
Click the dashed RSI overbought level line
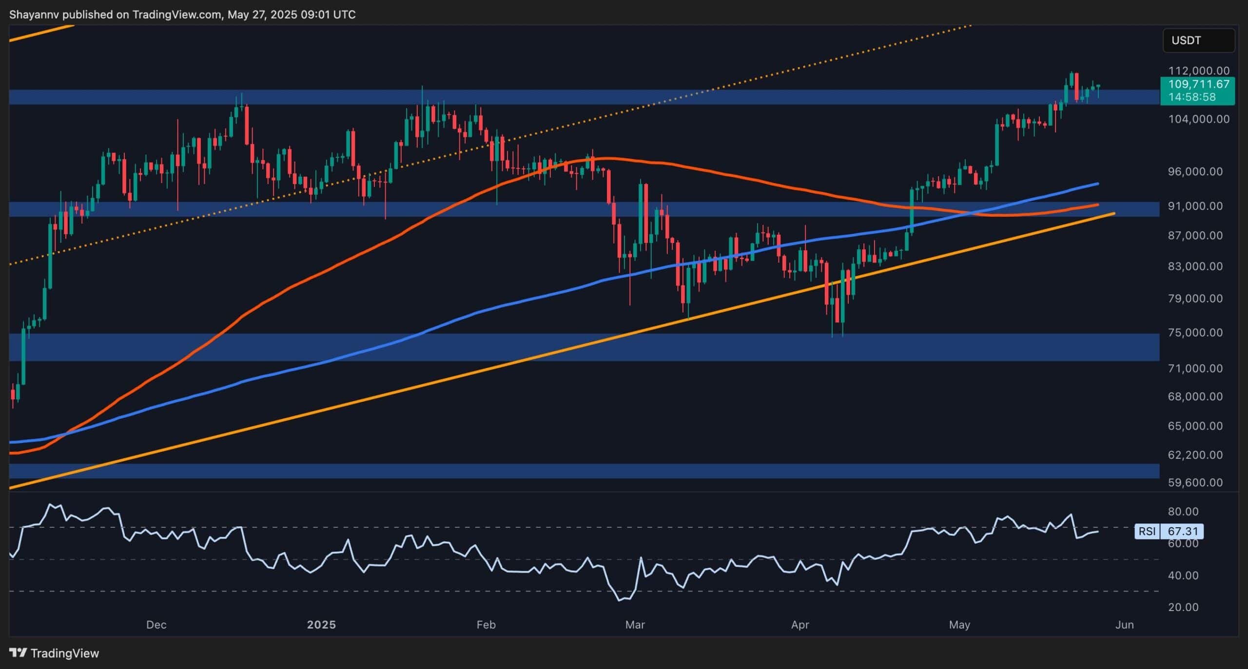coord(341,527)
